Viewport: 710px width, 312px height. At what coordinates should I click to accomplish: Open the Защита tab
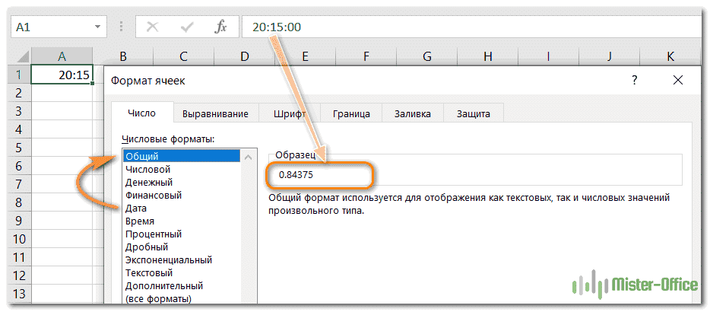click(473, 113)
